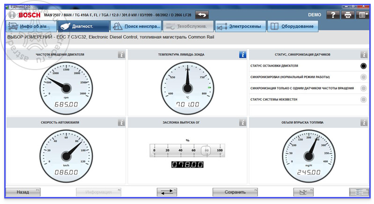Image resolution: width=374 pixels, height=204 pixels.
Task: Click the Назад button
Action: [23, 192]
